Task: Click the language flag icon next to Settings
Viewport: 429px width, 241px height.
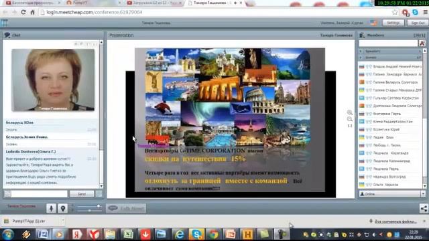Action: [x=373, y=23]
